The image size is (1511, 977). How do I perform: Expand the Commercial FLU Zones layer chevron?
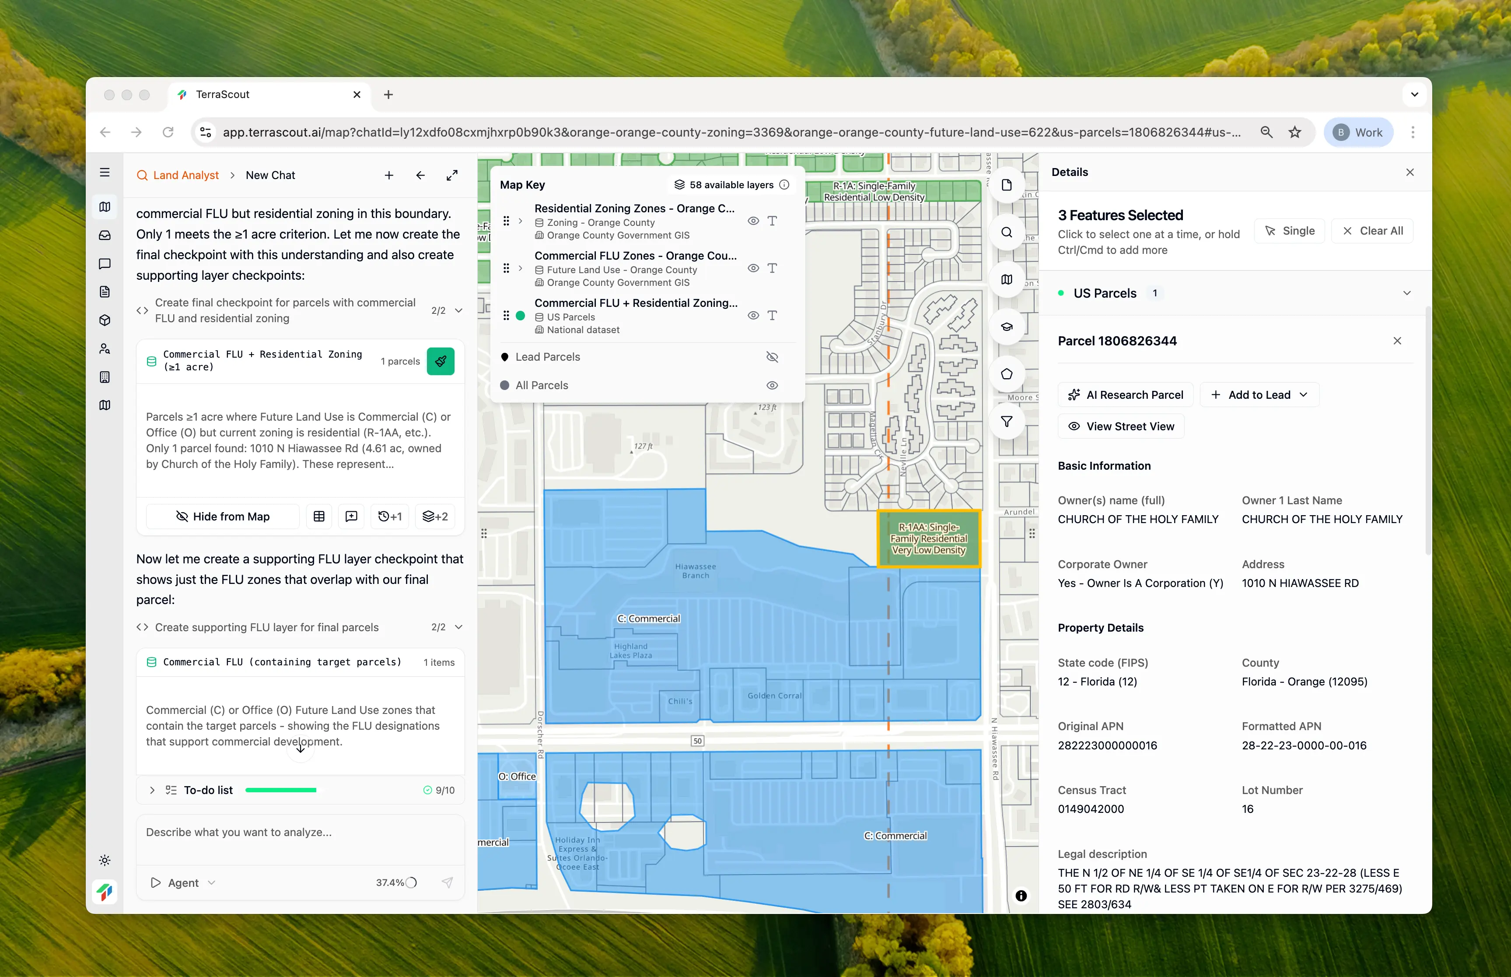pos(521,268)
